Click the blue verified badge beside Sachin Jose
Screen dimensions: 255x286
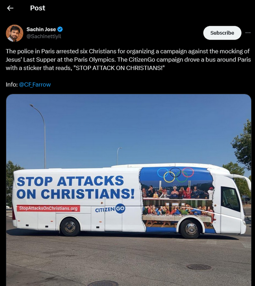60,29
